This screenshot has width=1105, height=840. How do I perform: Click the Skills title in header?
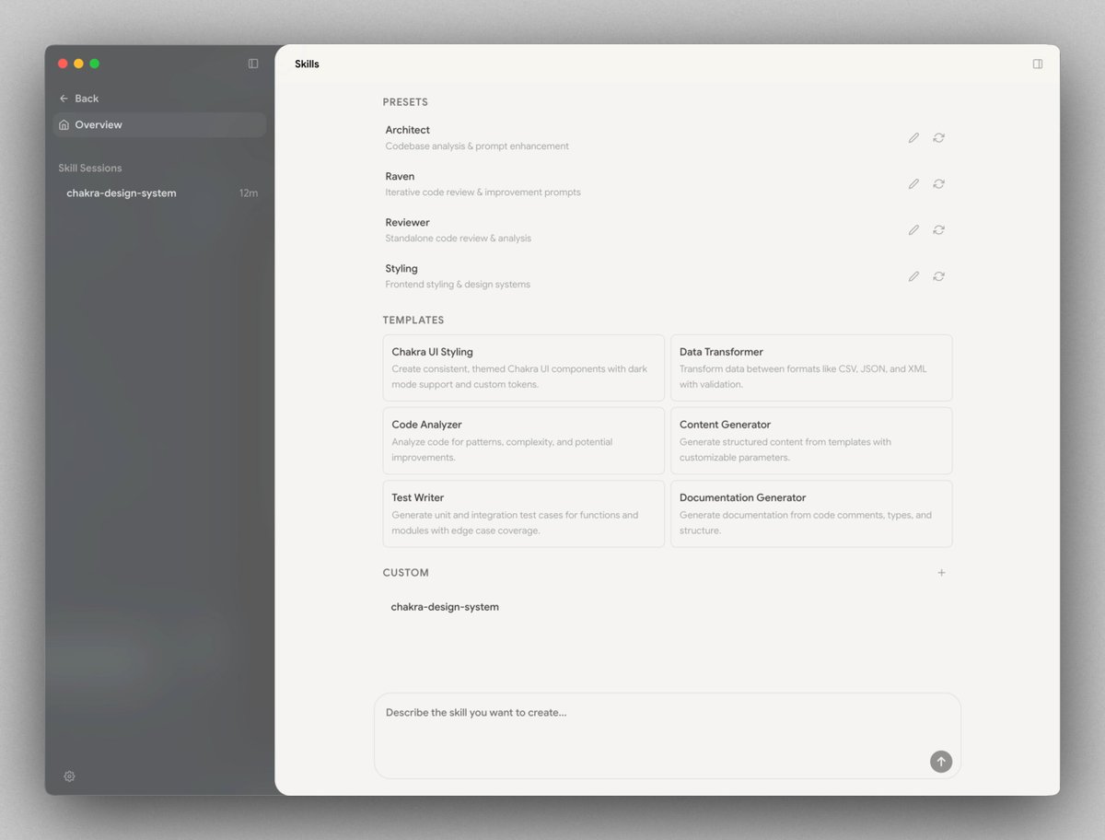click(x=307, y=64)
